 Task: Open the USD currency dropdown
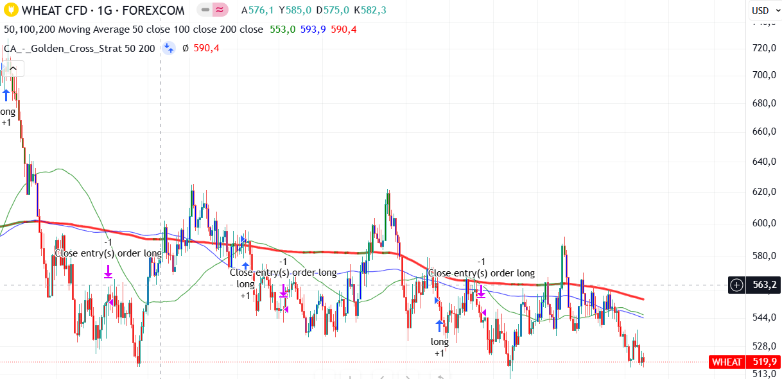point(765,10)
